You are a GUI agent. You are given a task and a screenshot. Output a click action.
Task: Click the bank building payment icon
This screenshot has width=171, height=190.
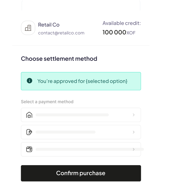[x=29, y=115]
